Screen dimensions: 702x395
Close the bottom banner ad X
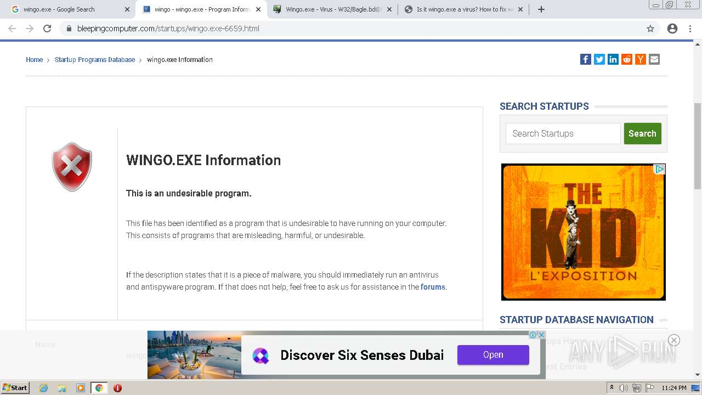coord(541,335)
